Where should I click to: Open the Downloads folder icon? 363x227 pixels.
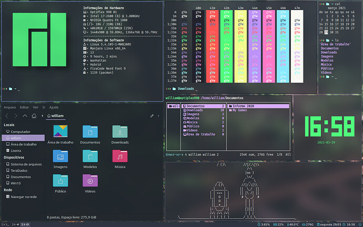(120, 132)
